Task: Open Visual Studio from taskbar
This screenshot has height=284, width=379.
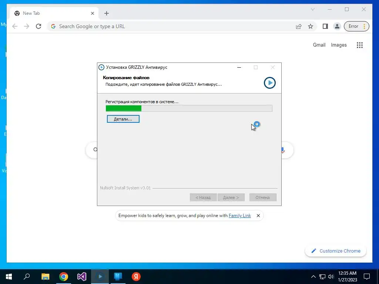Action: [82, 277]
